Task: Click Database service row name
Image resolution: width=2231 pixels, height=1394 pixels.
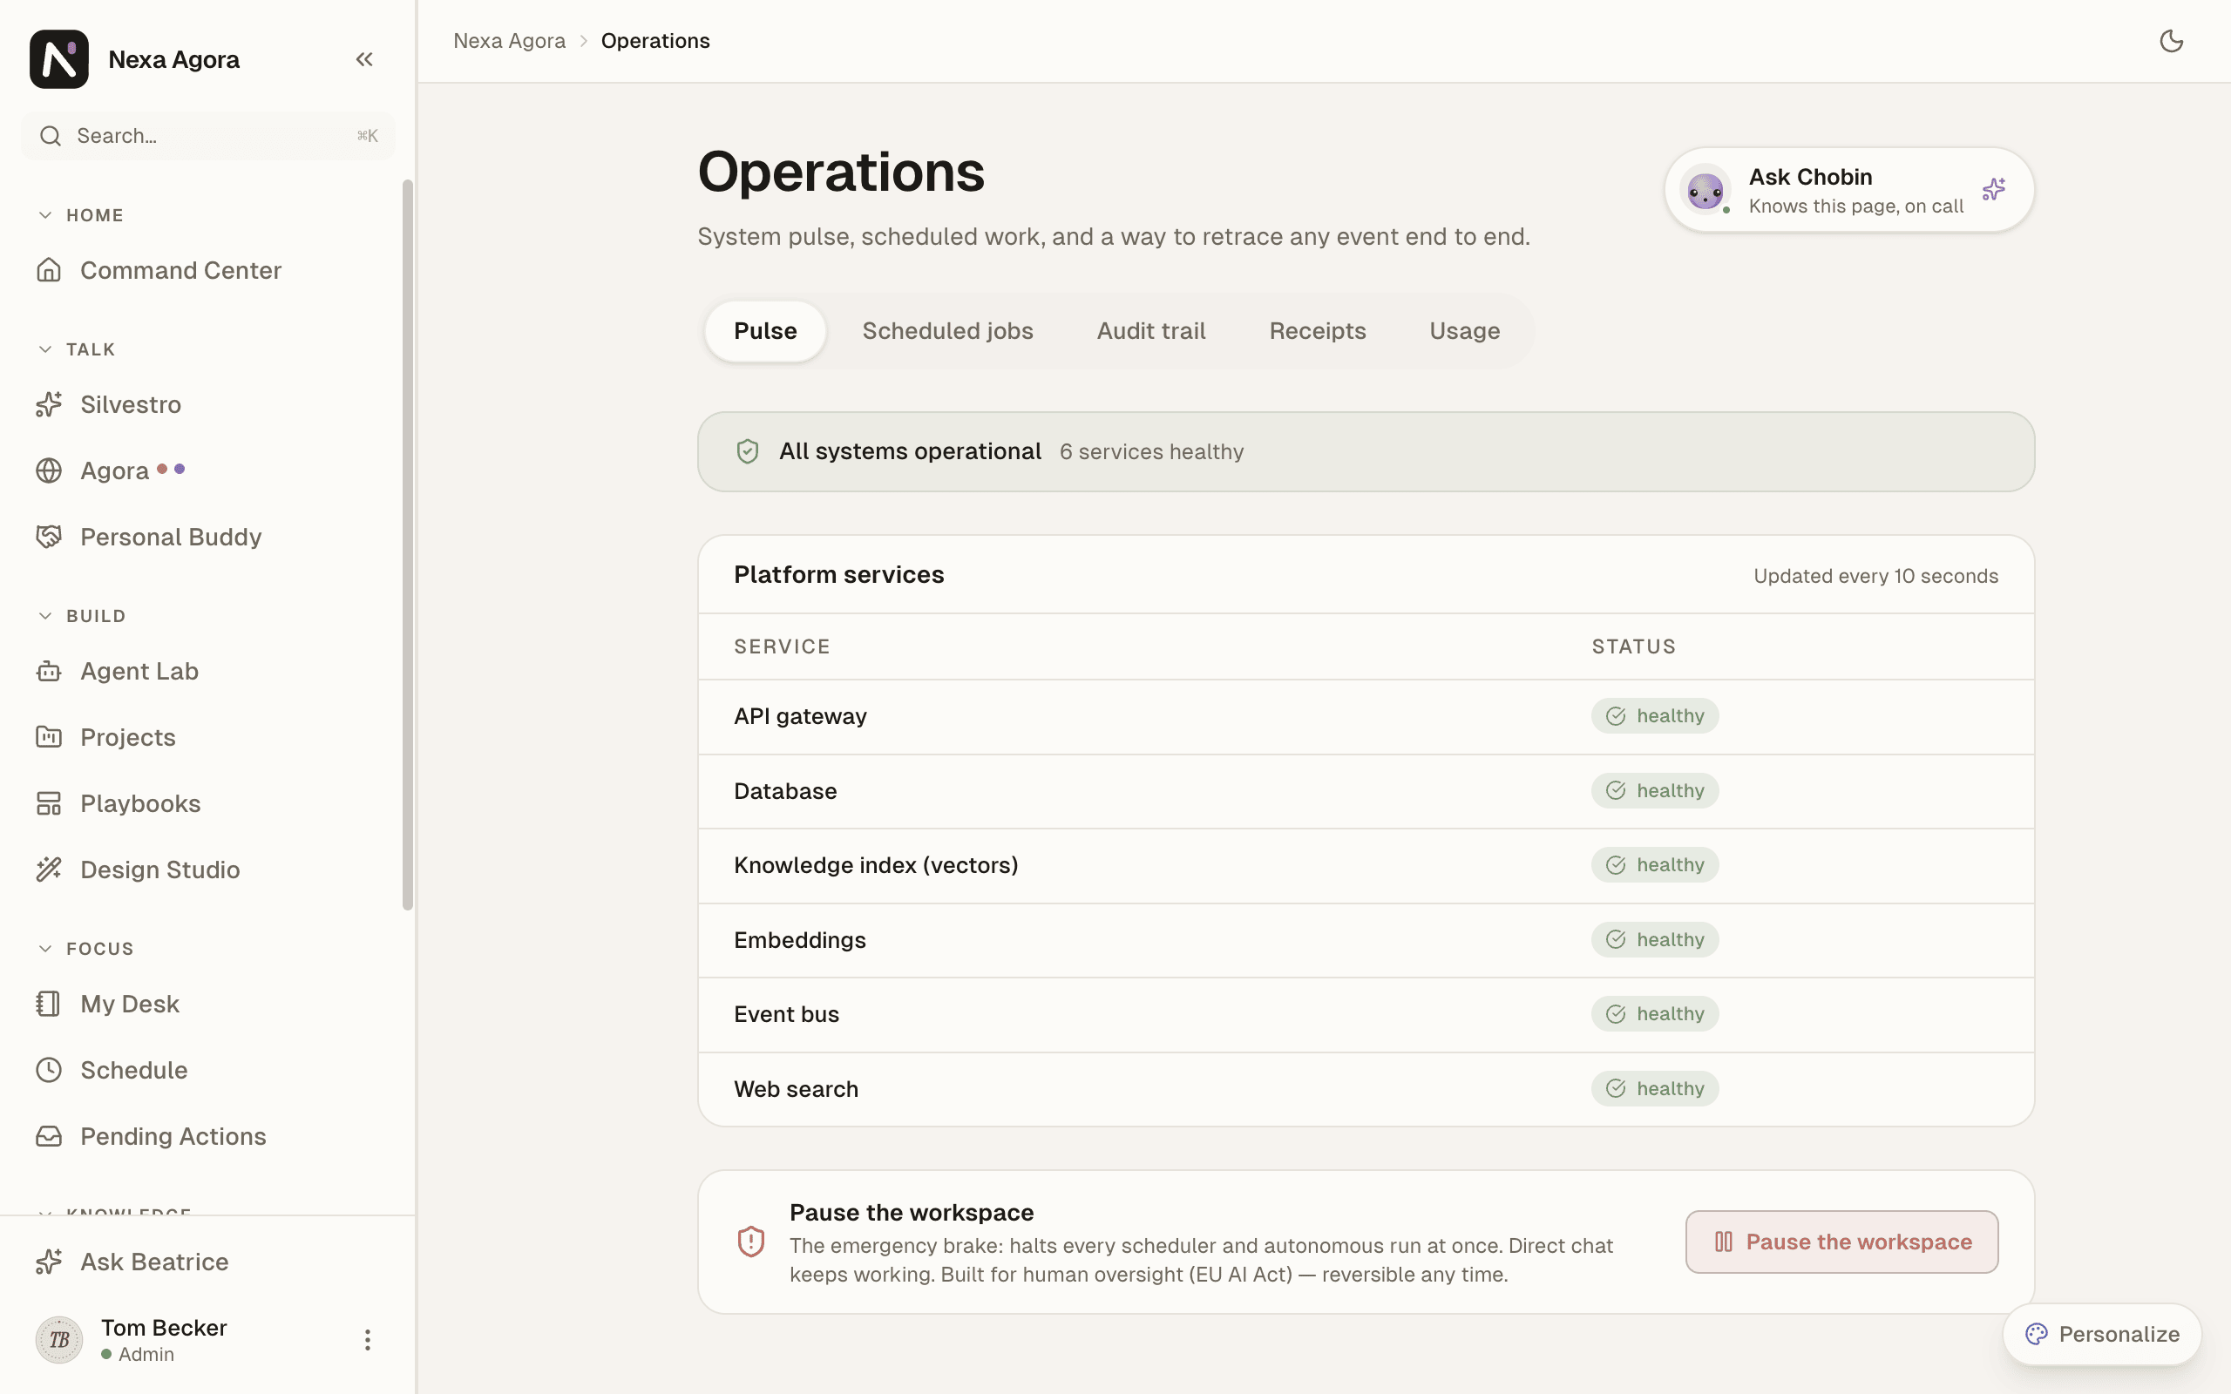Action: (785, 791)
